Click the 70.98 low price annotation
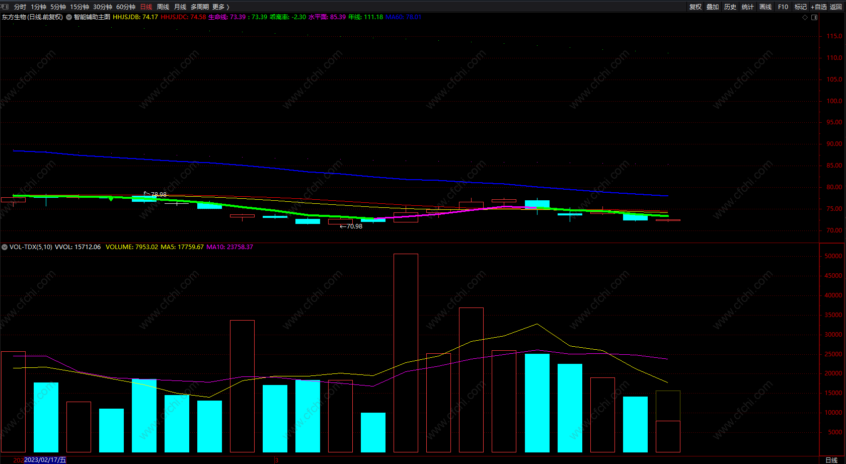The image size is (846, 464). point(354,226)
